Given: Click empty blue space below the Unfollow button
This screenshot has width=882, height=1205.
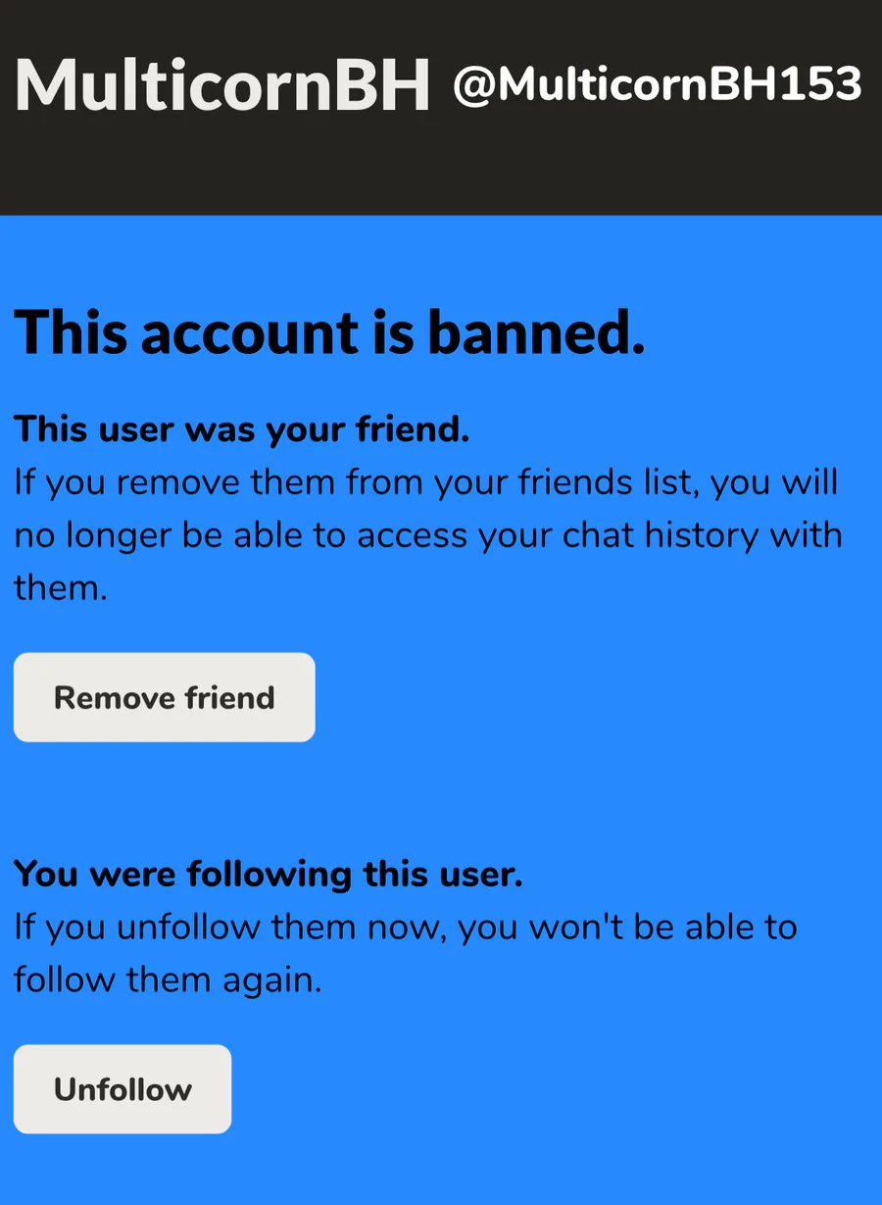Looking at the screenshot, I should tap(441, 1172).
